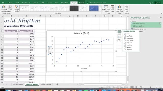The image size is (163, 91).
Task: Uncheck the Chart Title checkbox
Action: (125, 38)
